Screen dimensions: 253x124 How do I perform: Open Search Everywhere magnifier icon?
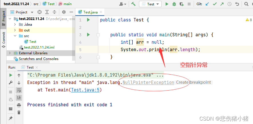click(x=246, y=4)
